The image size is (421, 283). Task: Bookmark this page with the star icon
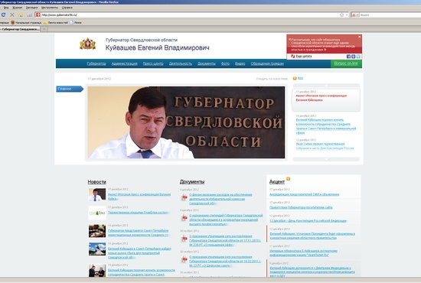[x=342, y=15]
